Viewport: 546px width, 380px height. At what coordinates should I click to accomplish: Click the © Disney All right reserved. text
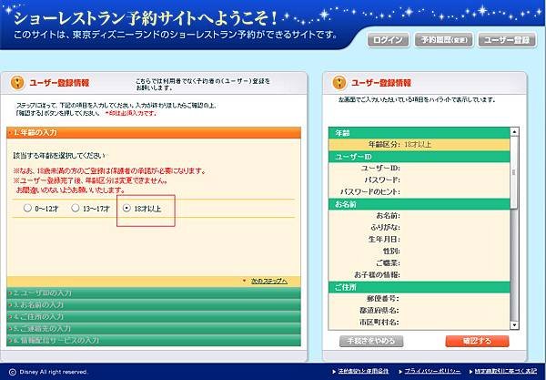tap(48, 372)
